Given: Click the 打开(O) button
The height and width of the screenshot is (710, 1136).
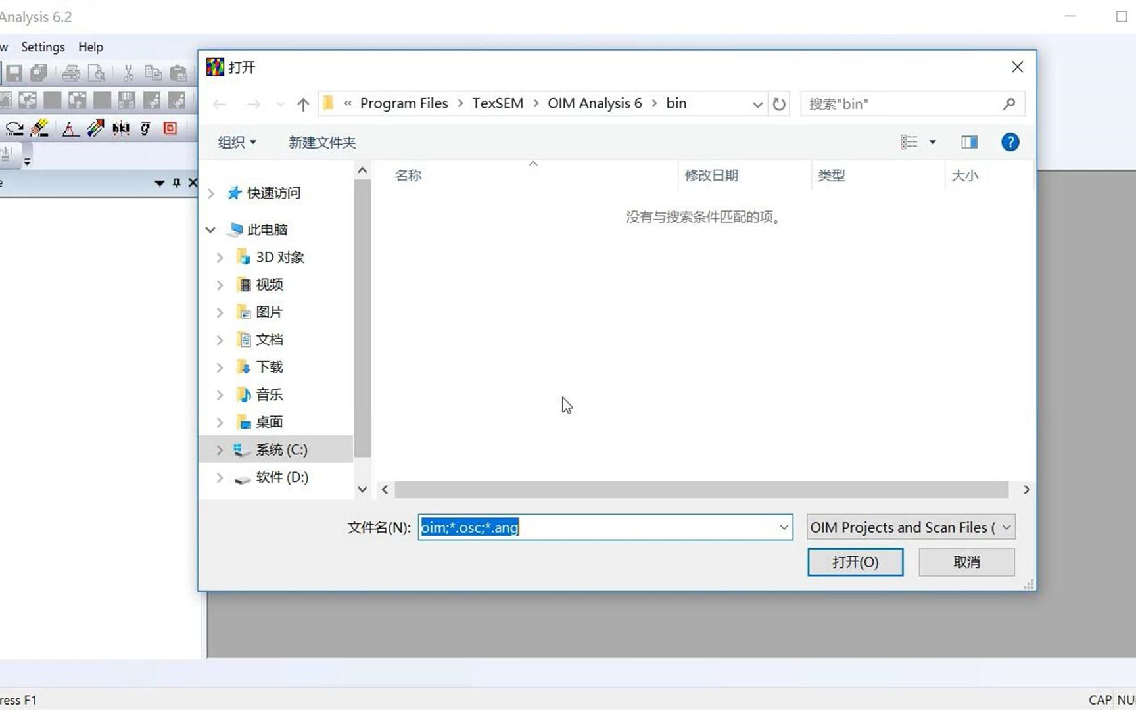Looking at the screenshot, I should pos(855,562).
